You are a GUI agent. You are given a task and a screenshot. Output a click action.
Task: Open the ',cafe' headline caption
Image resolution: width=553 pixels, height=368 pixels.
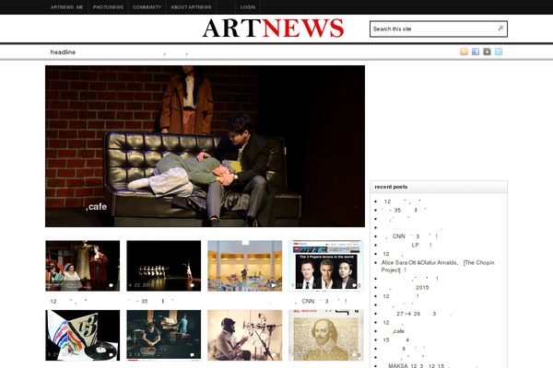coord(96,206)
